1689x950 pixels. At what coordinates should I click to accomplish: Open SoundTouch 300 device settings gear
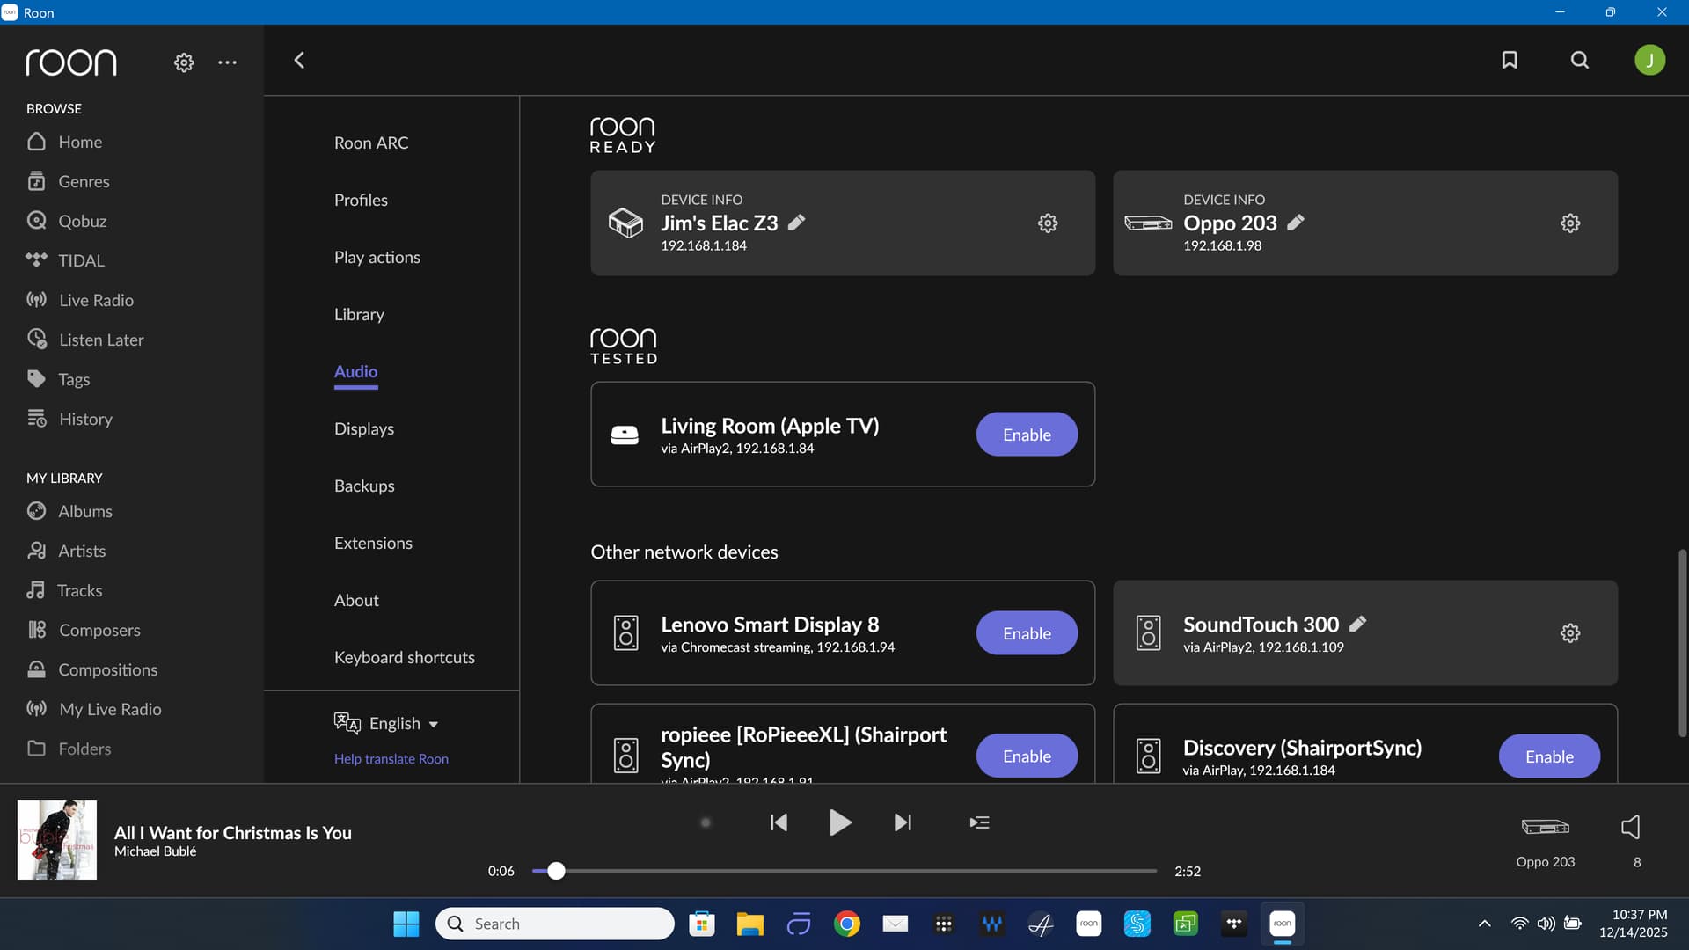pyautogui.click(x=1569, y=633)
